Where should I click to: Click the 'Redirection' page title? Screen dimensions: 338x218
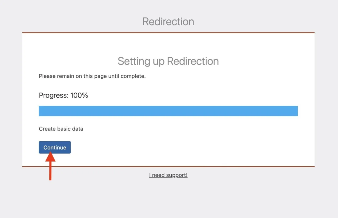[168, 22]
